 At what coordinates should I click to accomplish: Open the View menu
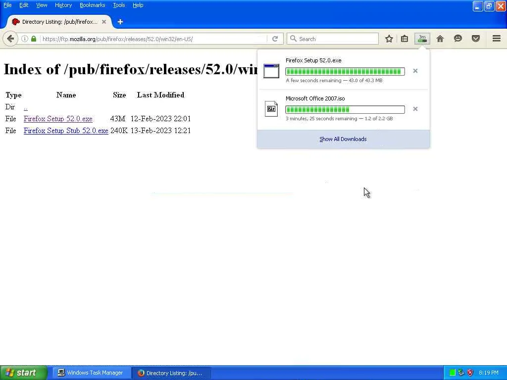pos(42,5)
